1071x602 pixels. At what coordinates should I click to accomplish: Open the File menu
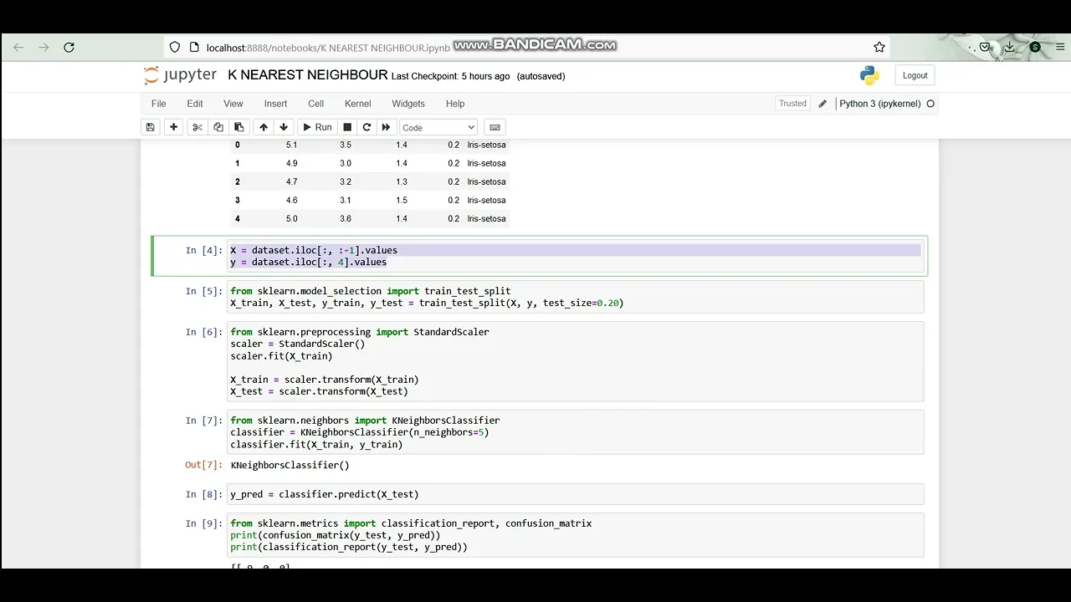[158, 104]
